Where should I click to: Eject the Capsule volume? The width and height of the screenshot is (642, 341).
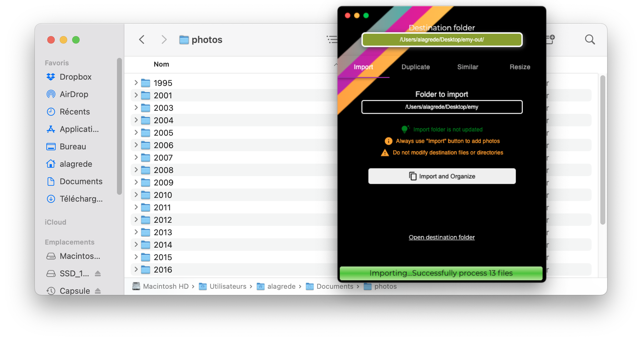point(98,291)
